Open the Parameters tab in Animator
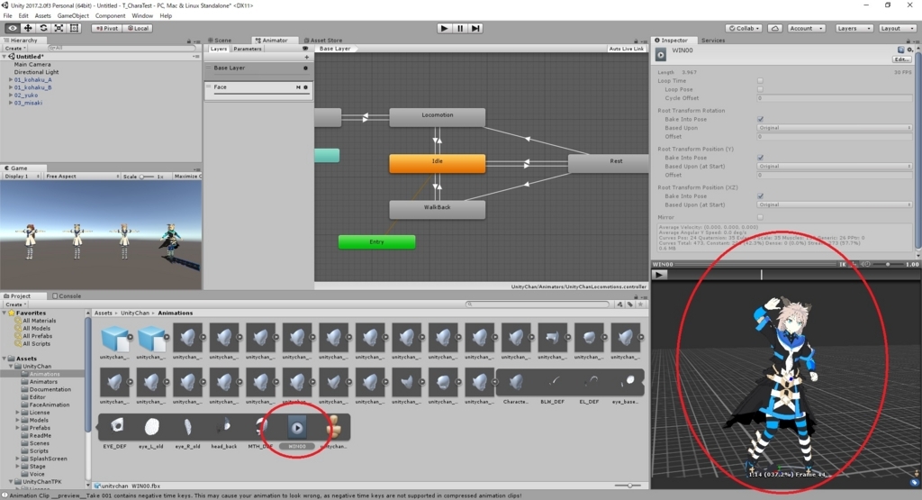 click(247, 49)
